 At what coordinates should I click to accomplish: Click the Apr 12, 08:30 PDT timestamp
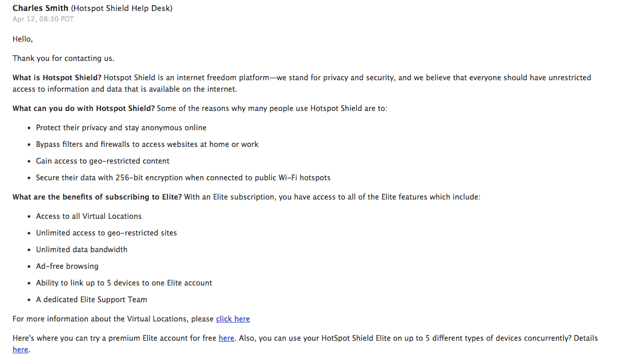pos(43,19)
